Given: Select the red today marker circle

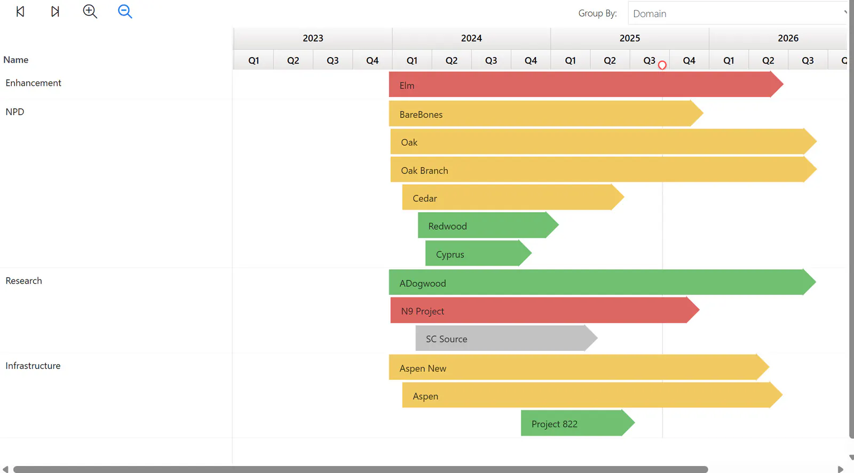Looking at the screenshot, I should click(662, 65).
